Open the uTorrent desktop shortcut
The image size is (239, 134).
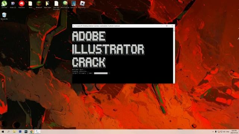[x=4, y=4]
